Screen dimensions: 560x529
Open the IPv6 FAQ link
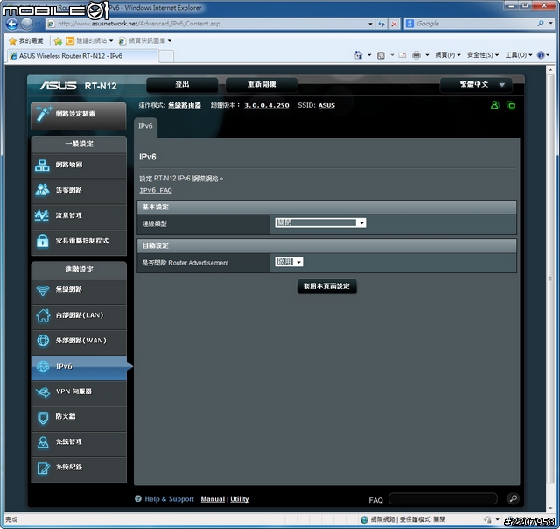(156, 191)
